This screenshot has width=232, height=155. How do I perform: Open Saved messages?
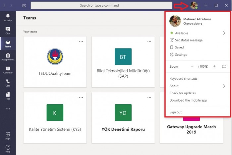click(198, 47)
